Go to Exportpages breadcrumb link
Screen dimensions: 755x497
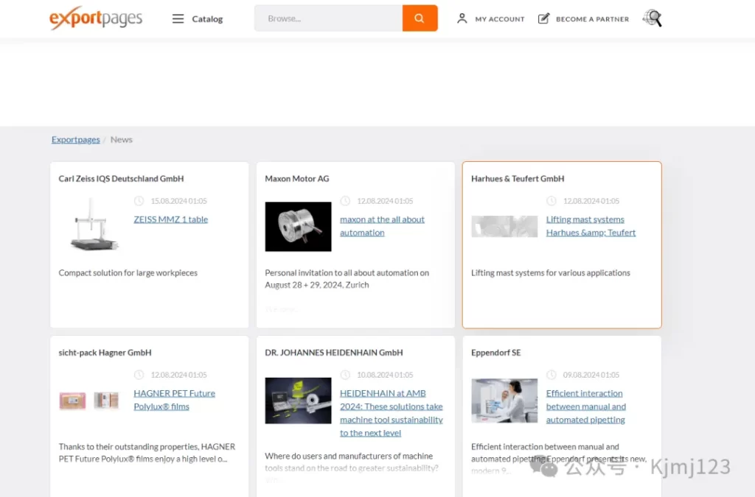click(x=76, y=139)
